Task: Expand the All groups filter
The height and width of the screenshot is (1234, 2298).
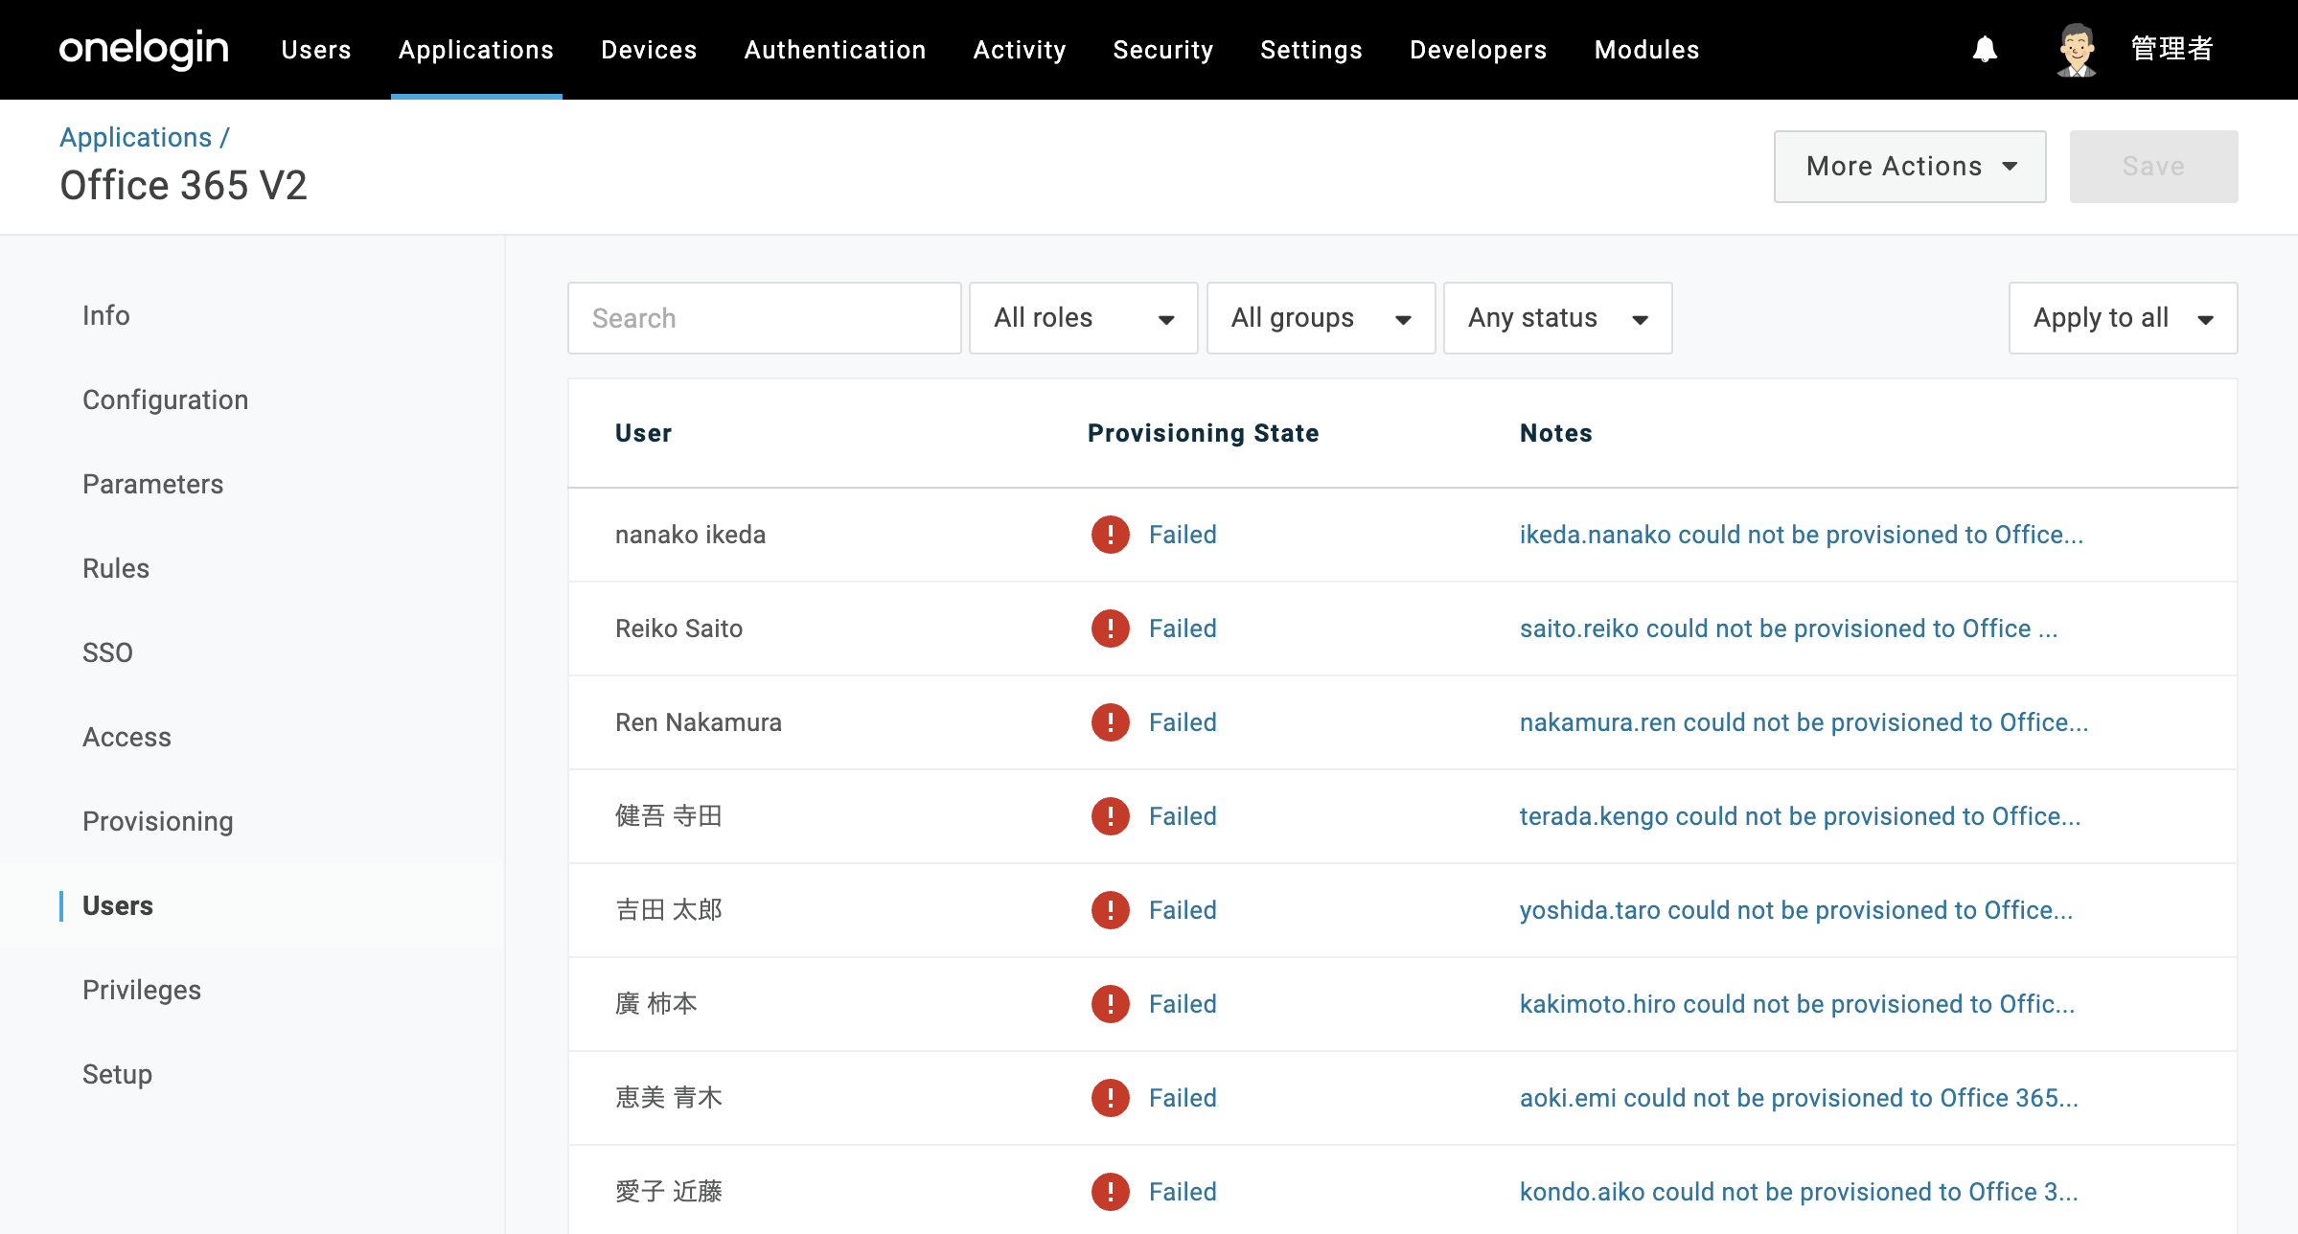Action: click(1321, 318)
